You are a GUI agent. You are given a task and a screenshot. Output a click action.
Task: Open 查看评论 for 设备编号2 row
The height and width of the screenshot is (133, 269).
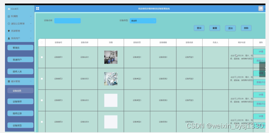(259, 82)
